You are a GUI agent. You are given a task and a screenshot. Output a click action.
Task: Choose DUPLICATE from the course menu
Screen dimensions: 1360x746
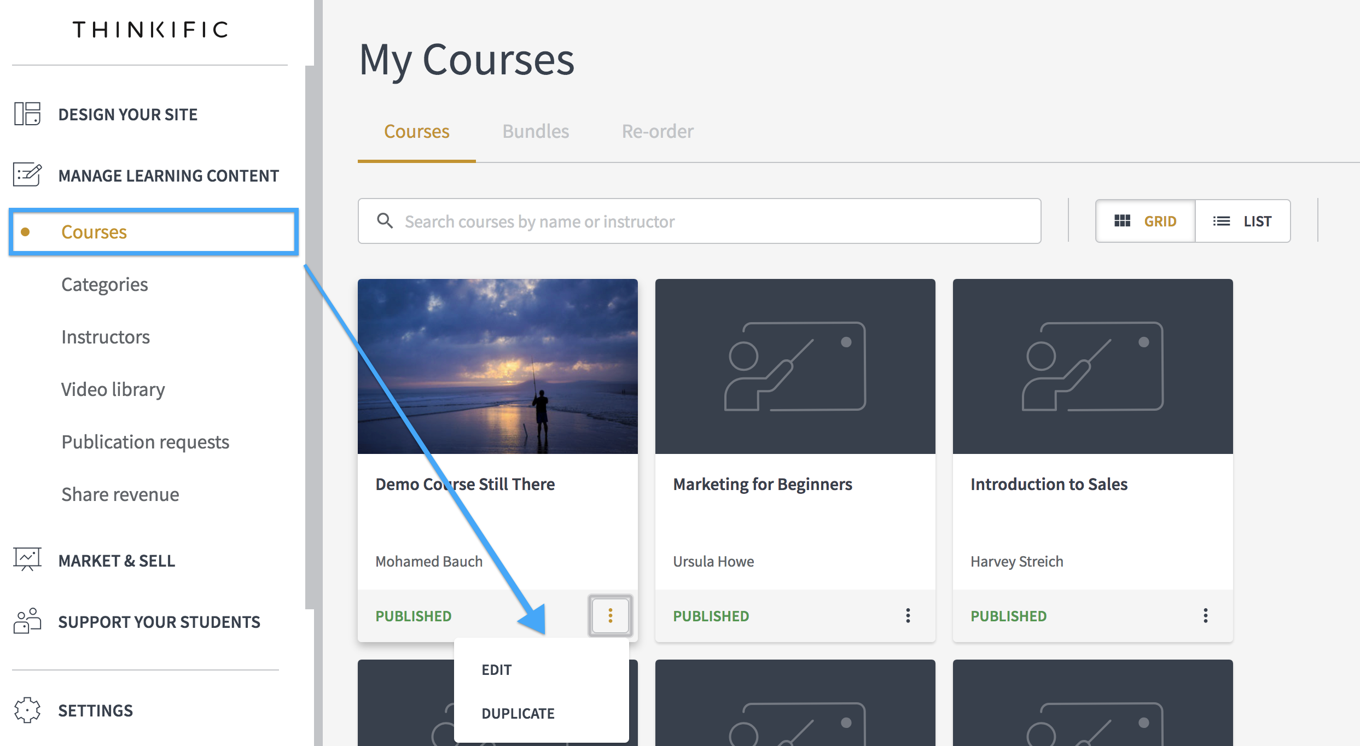(x=518, y=713)
